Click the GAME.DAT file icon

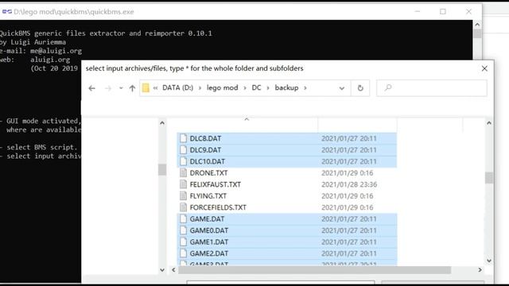click(x=184, y=219)
